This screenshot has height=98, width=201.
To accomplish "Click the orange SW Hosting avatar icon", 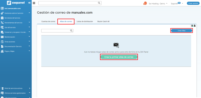I will (x=145, y=3).
